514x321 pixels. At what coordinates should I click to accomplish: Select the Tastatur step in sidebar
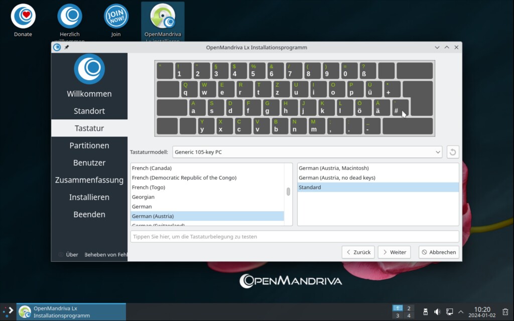pyautogui.click(x=89, y=128)
